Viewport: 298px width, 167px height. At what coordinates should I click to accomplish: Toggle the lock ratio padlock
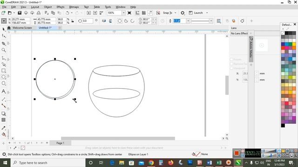click(73, 21)
